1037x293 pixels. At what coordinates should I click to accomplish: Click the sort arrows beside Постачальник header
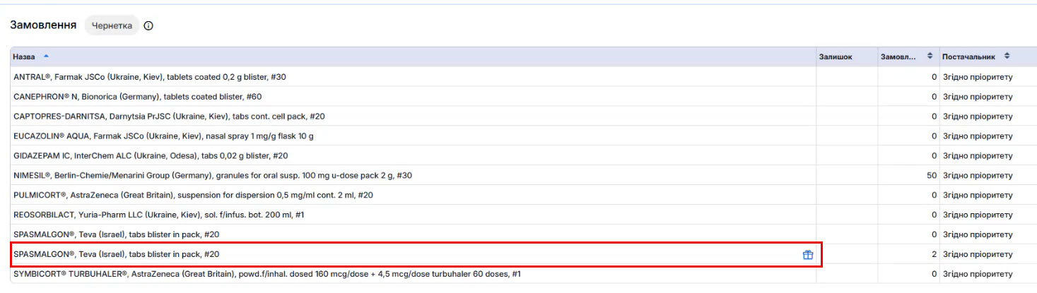(x=1007, y=56)
